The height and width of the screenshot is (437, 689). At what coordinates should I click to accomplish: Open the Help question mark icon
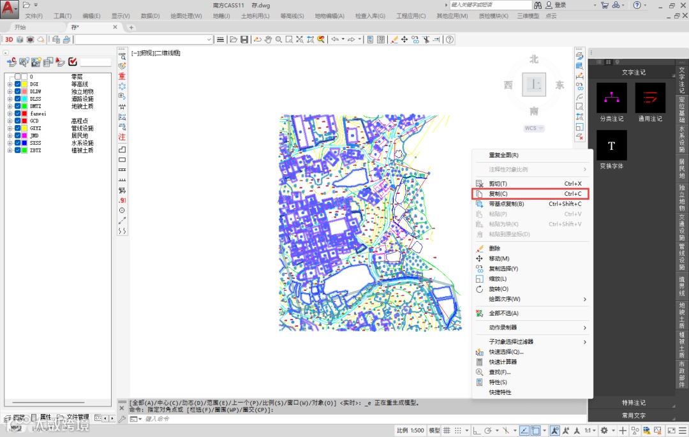click(450, 40)
